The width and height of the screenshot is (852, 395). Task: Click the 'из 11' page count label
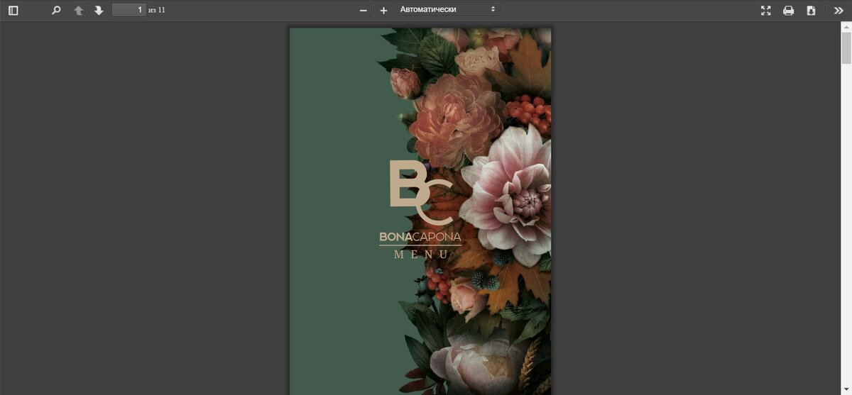click(157, 10)
